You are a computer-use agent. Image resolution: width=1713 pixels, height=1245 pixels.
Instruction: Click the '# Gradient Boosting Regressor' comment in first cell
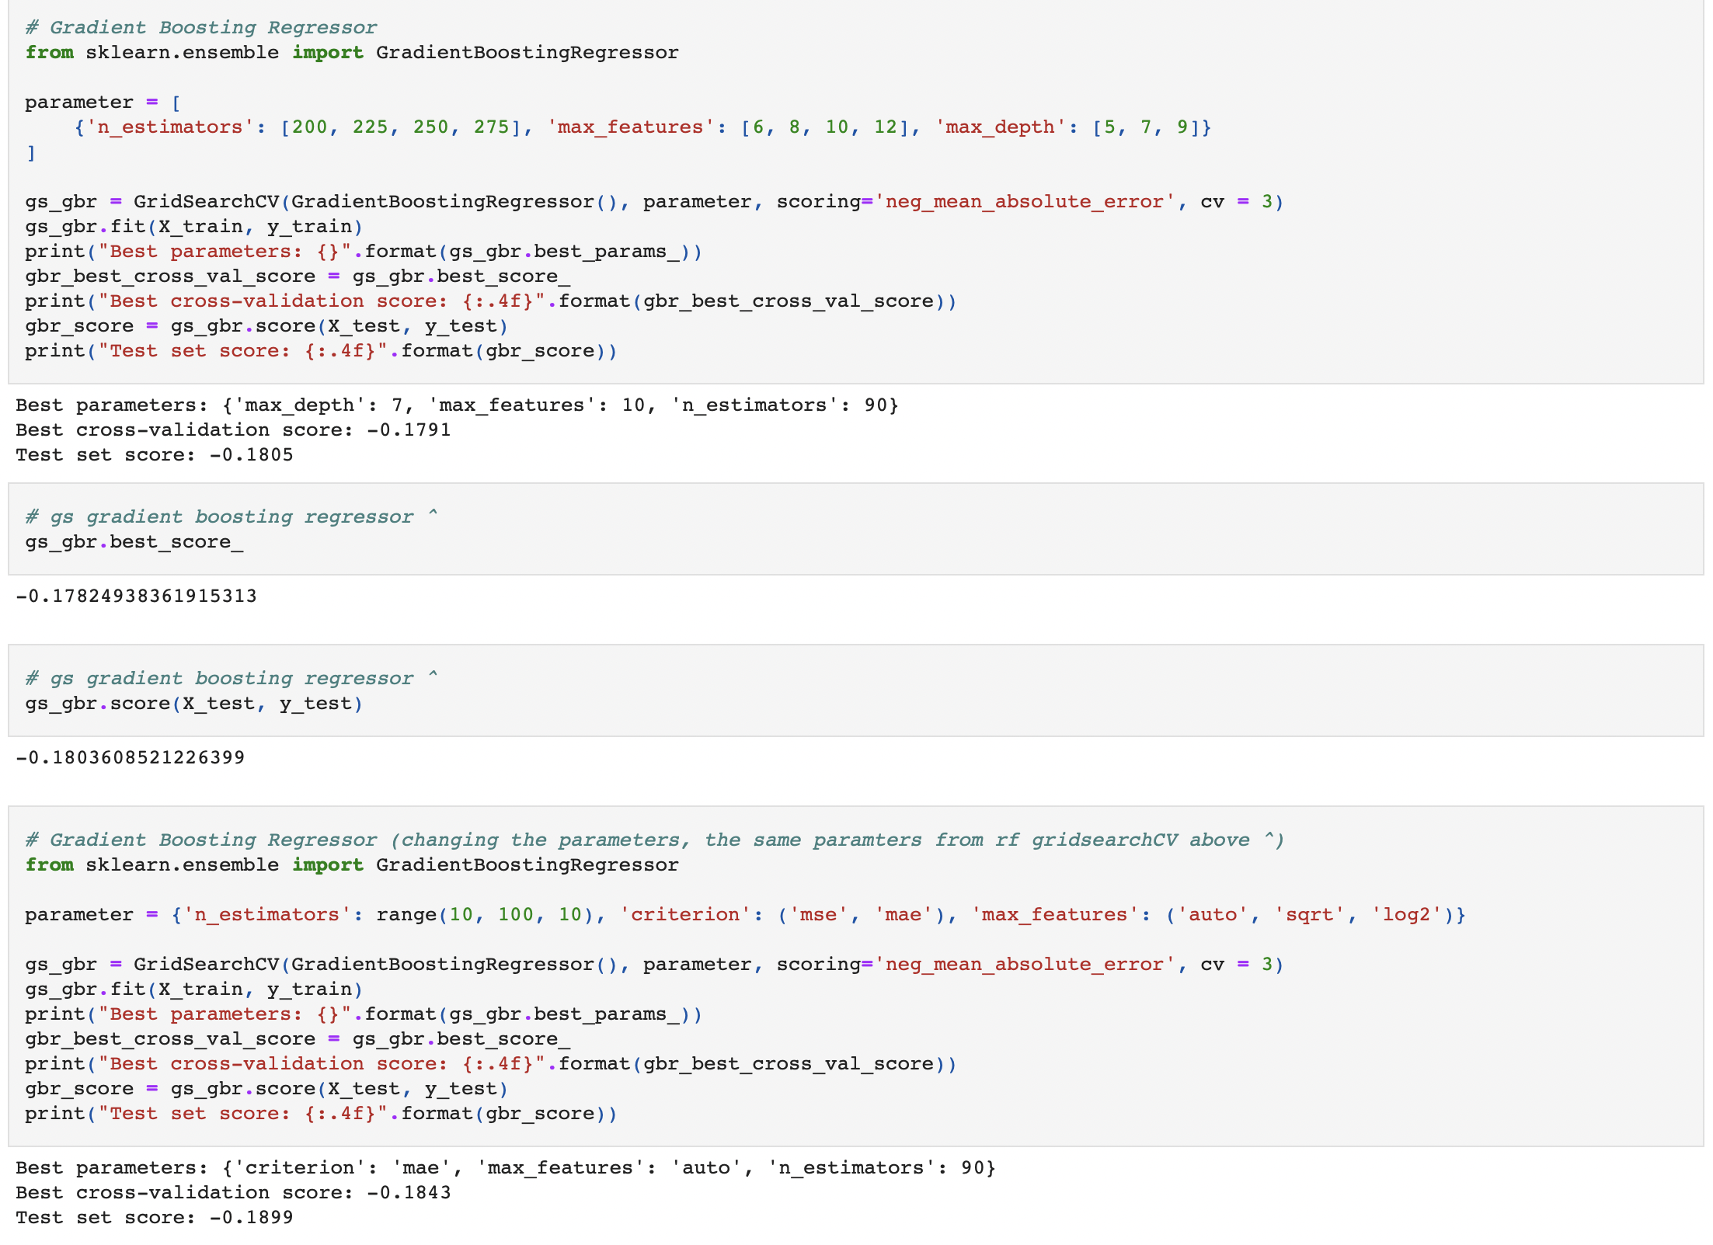pos(201,27)
